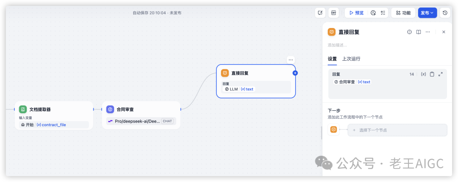Image resolution: width=458 pixels, height=182 pixels.
Task: Copy the 回复 content with the clipboard icon
Action: pyautogui.click(x=432, y=74)
